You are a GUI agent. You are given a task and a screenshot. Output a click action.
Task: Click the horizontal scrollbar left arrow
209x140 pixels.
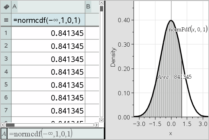pos(3,125)
